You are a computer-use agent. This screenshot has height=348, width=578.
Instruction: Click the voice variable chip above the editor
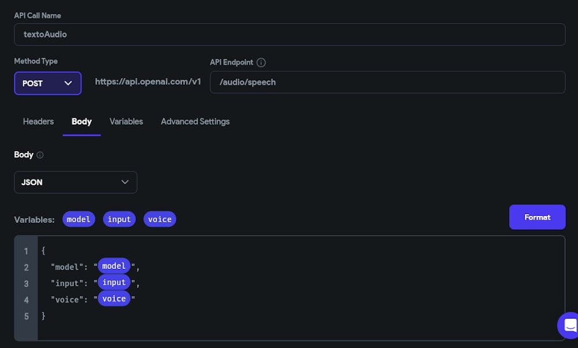(x=160, y=219)
